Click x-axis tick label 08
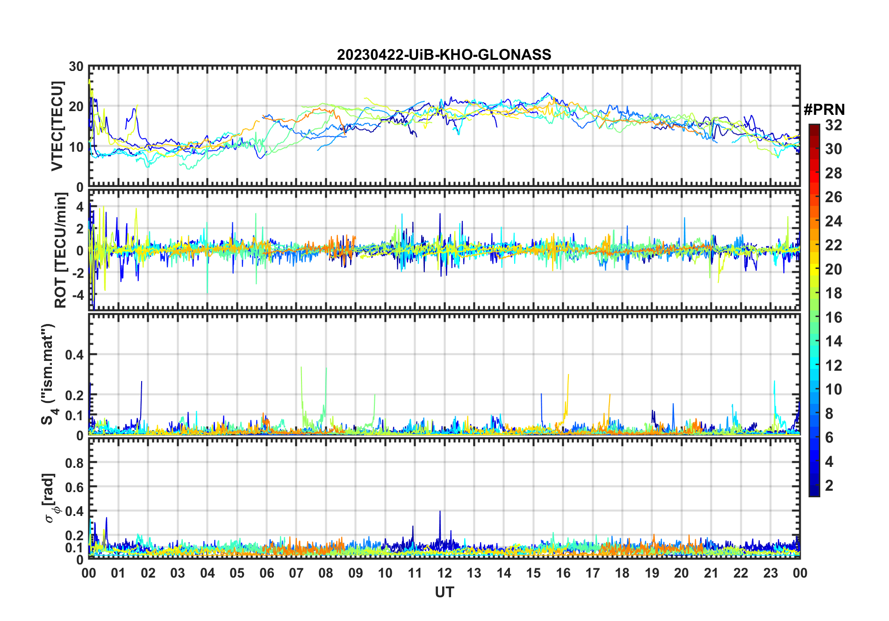 click(x=326, y=573)
